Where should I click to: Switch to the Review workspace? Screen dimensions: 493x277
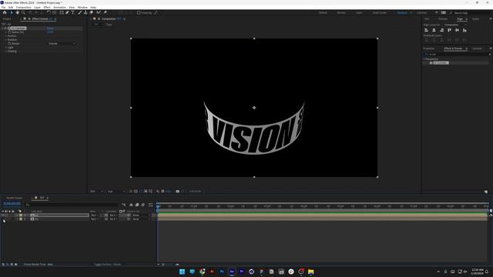[341, 12]
